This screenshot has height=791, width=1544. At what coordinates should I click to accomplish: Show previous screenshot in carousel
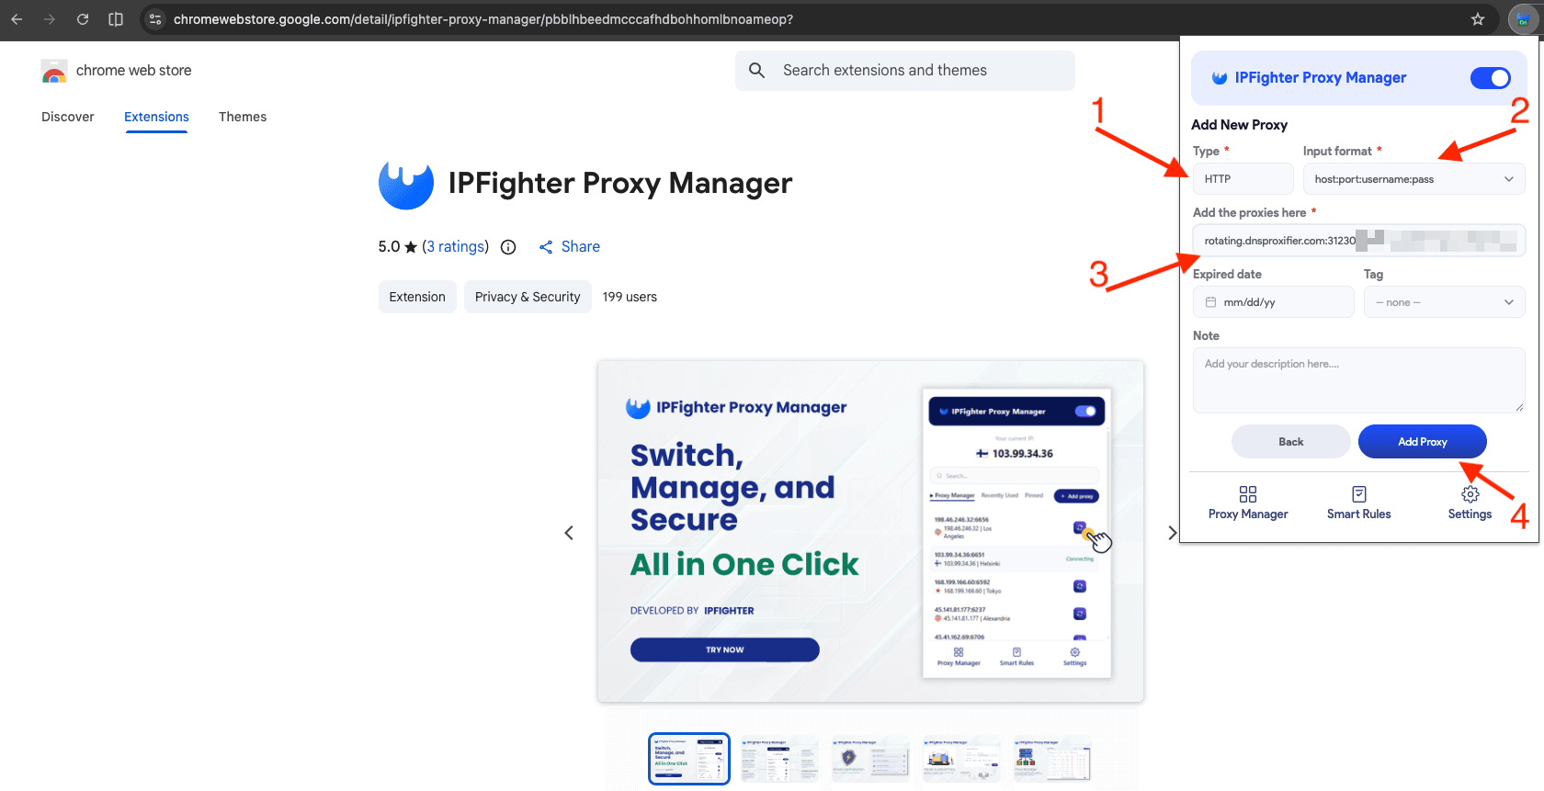click(x=569, y=533)
